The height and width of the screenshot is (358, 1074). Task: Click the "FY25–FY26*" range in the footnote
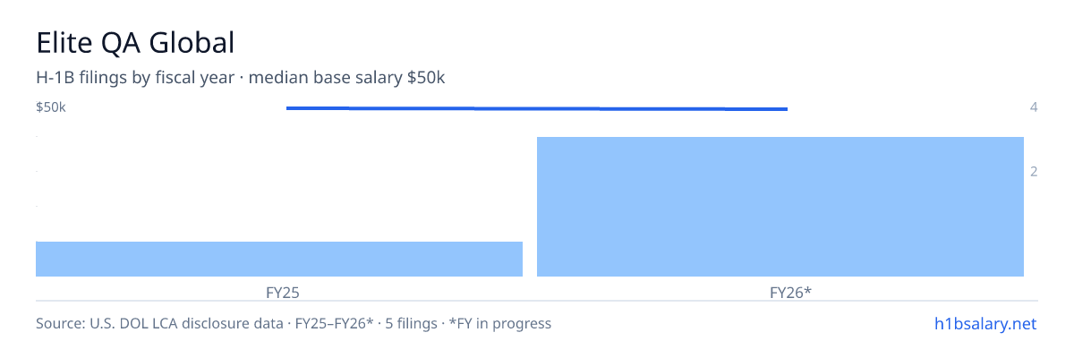point(329,324)
